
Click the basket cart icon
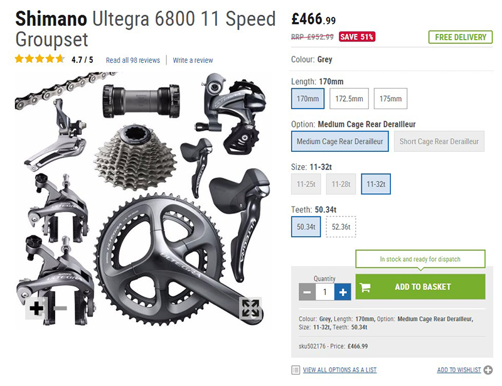pos(365,287)
